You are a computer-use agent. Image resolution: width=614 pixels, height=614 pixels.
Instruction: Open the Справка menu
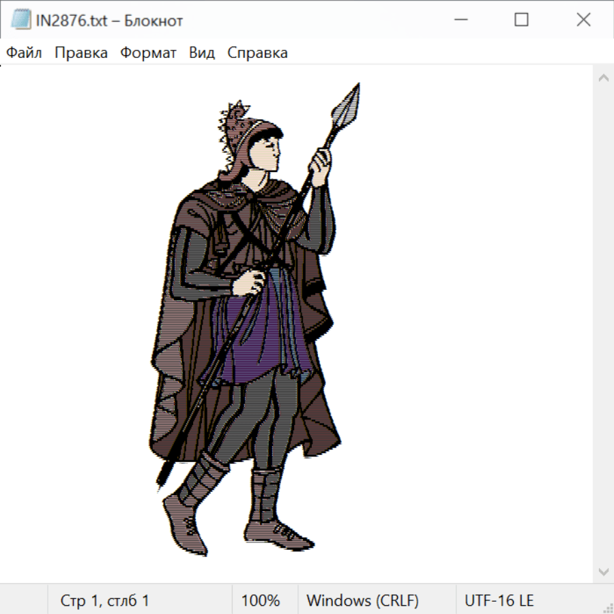coord(257,53)
